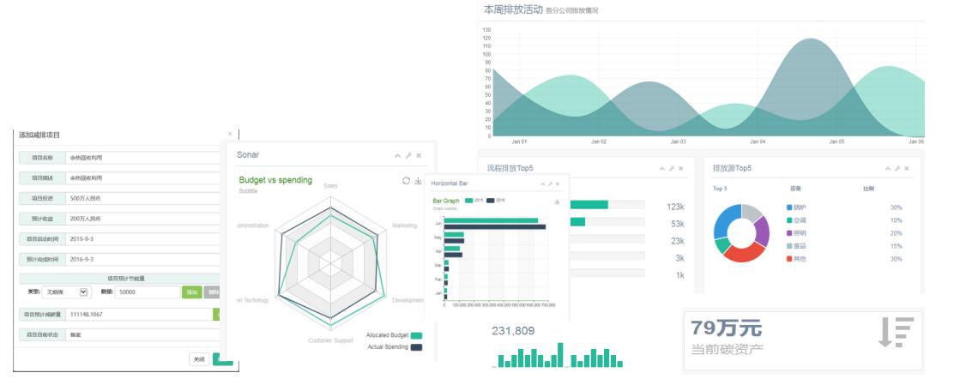Toggle the 2015 series legend in Bar Graph
Screen dimensions: 960x391
[x=469, y=200]
